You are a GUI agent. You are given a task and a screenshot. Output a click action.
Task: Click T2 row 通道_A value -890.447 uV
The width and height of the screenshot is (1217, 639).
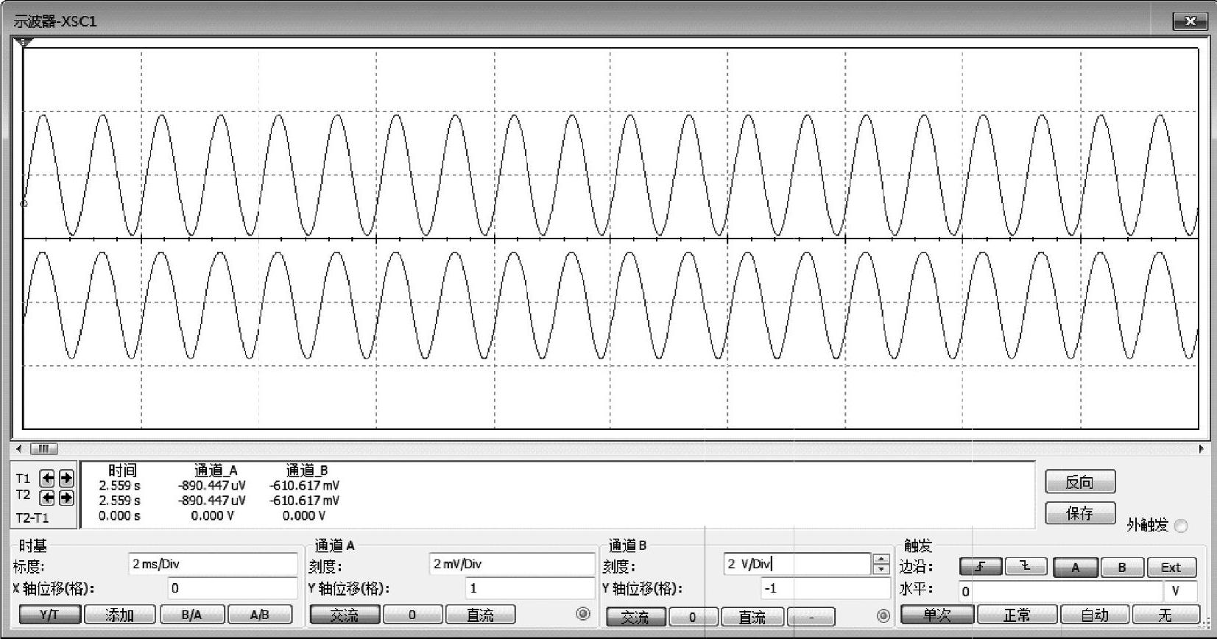212,501
